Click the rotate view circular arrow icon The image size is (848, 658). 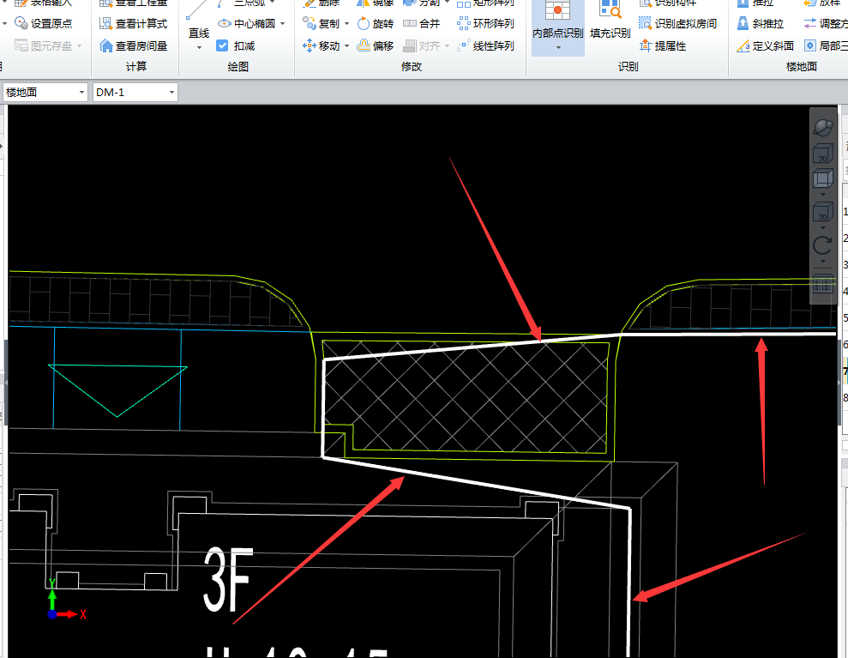coord(822,246)
